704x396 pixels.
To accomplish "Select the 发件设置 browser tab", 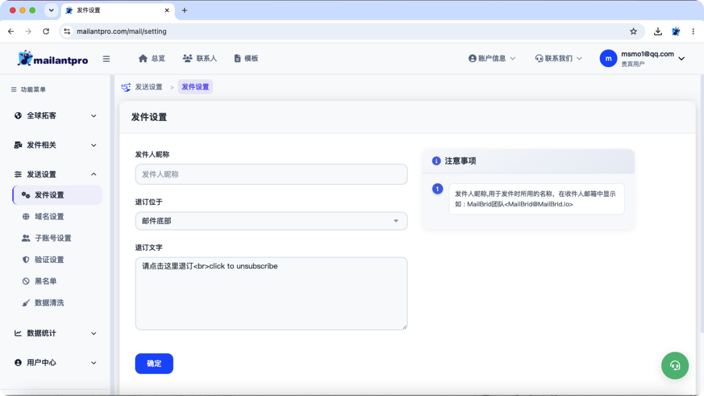I will [118, 11].
